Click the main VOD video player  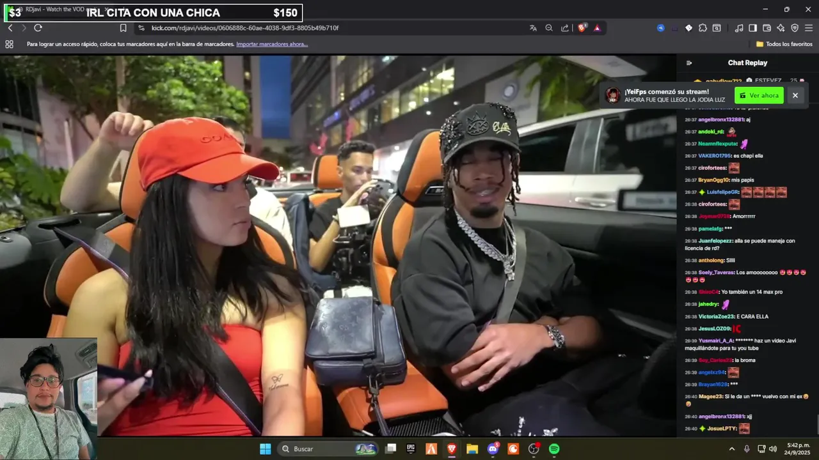[338, 245]
